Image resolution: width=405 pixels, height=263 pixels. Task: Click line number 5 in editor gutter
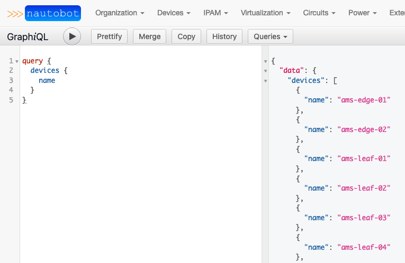click(x=11, y=100)
